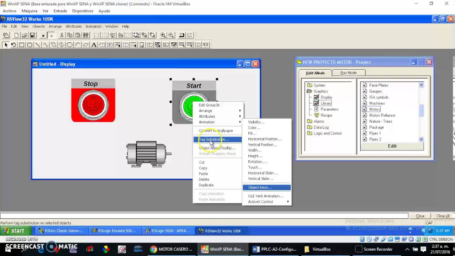Select the arrow pointer tool

click(x=6, y=45)
